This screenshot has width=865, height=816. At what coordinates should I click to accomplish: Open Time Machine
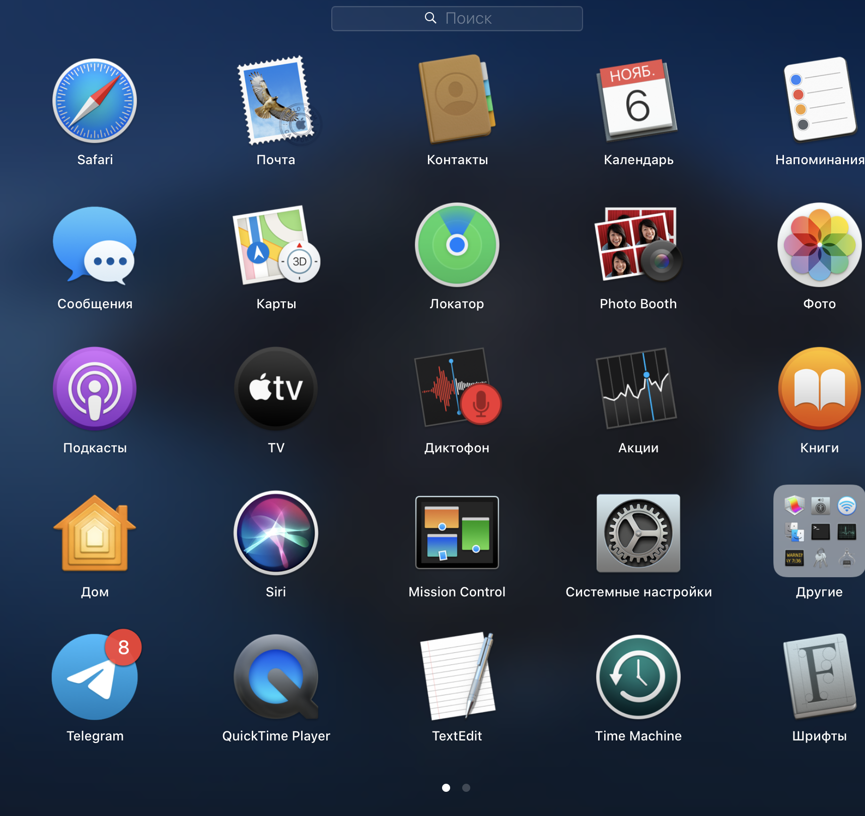[x=638, y=677]
